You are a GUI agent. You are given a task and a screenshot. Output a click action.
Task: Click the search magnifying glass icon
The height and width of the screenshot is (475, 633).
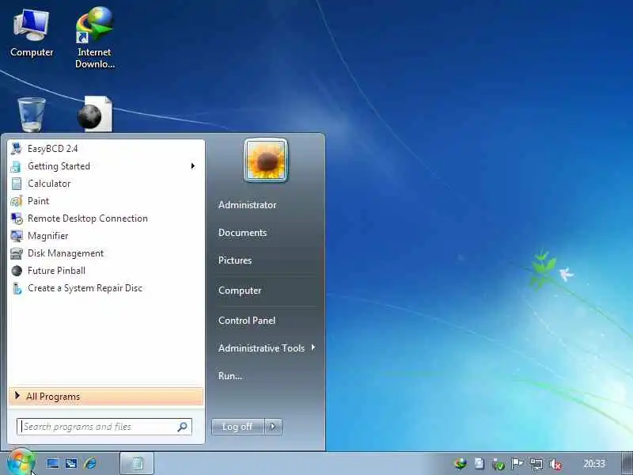tap(182, 427)
